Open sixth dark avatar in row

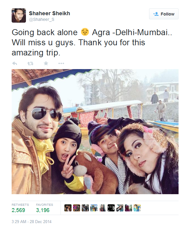click(x=111, y=208)
